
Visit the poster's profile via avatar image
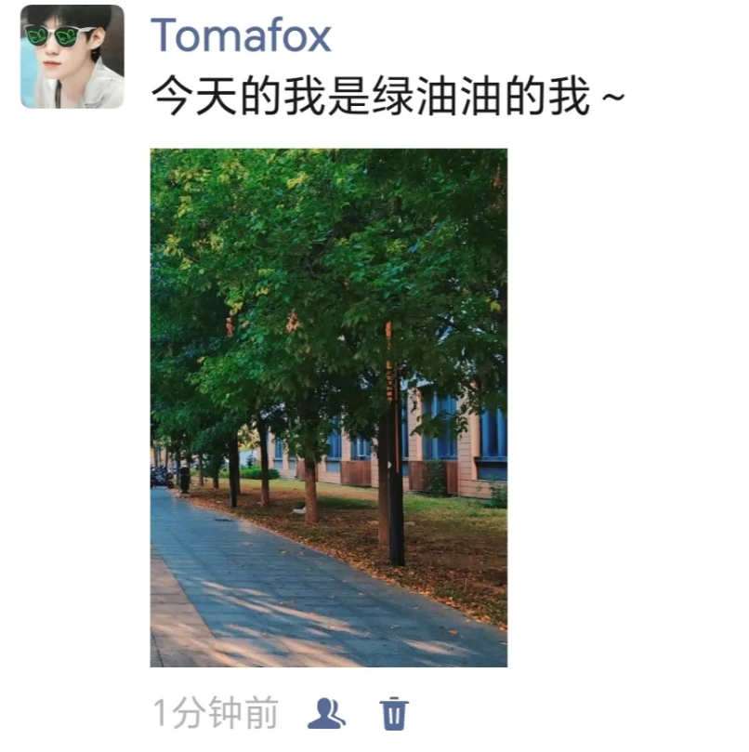[x=72, y=57]
